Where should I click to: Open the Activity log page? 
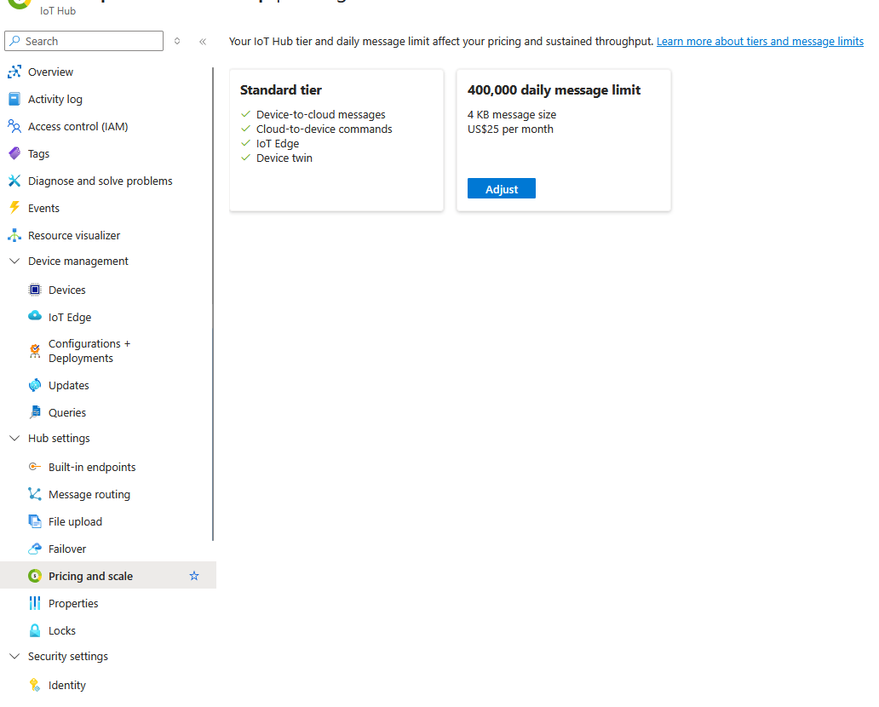[x=55, y=100]
